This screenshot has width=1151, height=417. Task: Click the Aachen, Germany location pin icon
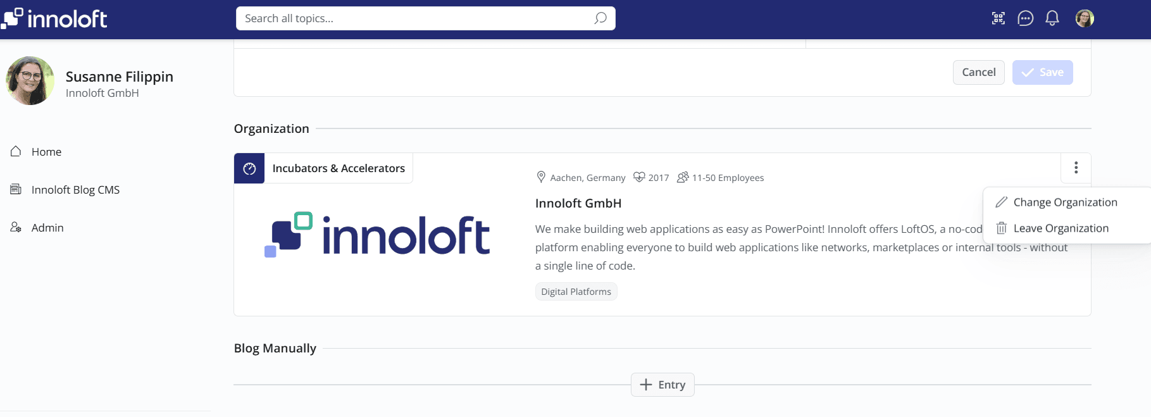tap(541, 177)
